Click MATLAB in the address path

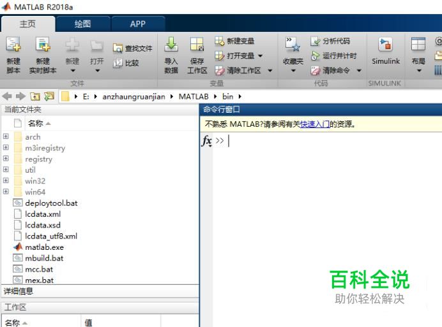194,96
